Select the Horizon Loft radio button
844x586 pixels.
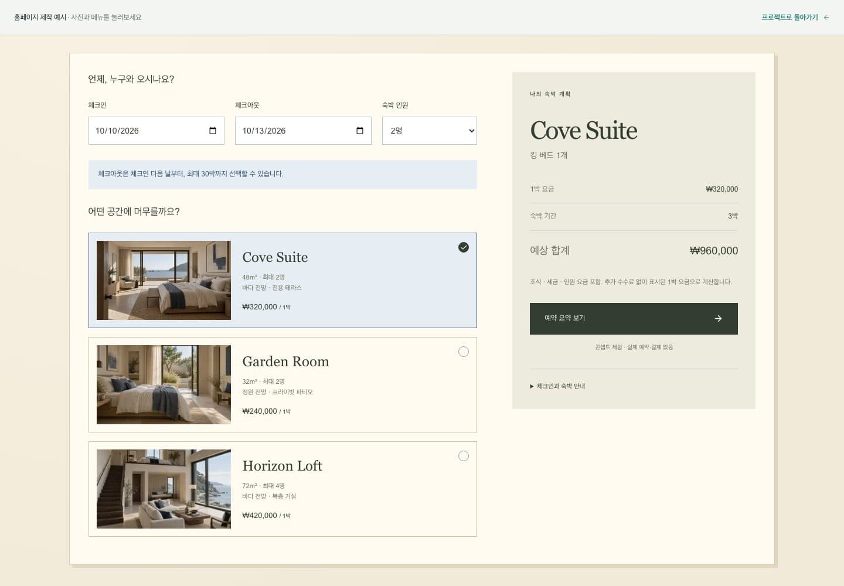[464, 456]
